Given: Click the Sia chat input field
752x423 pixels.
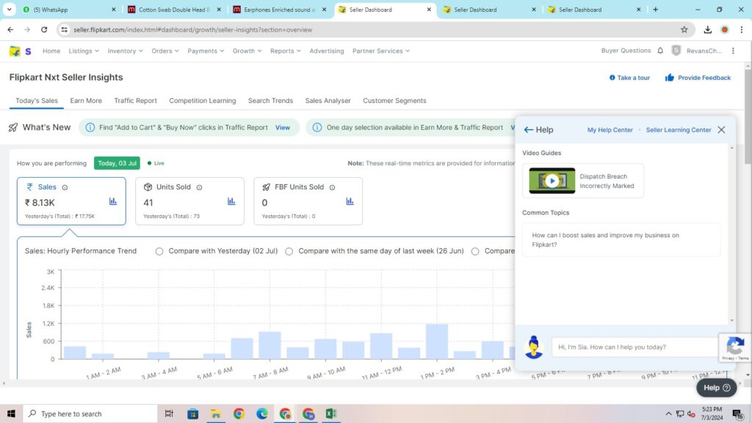Looking at the screenshot, I should tap(633, 347).
